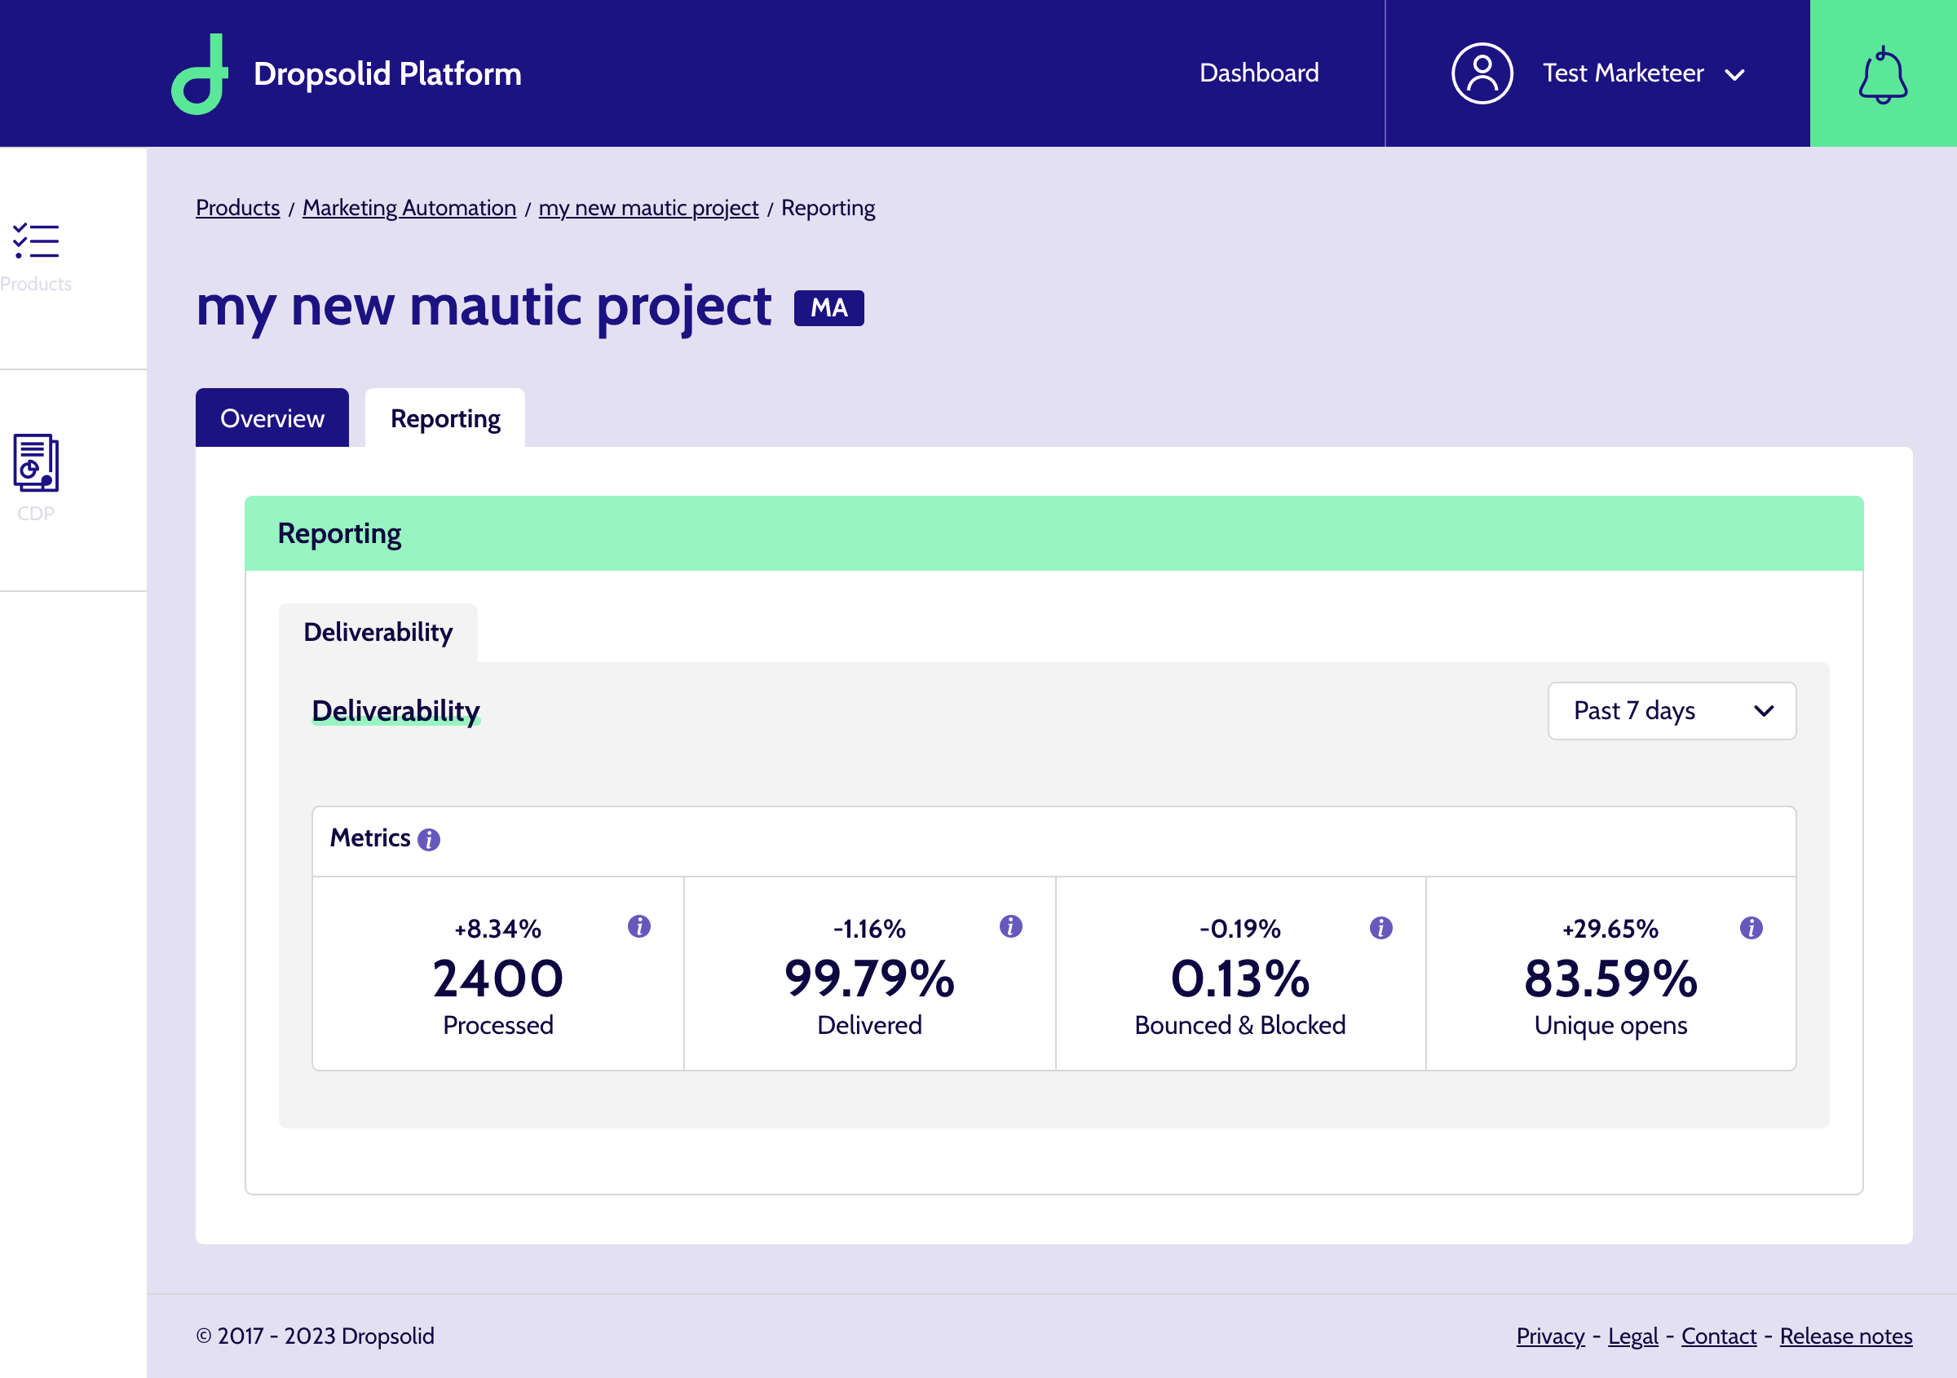Open the Past 7 days dropdown
Image resolution: width=1957 pixels, height=1378 pixels.
click(x=1672, y=711)
